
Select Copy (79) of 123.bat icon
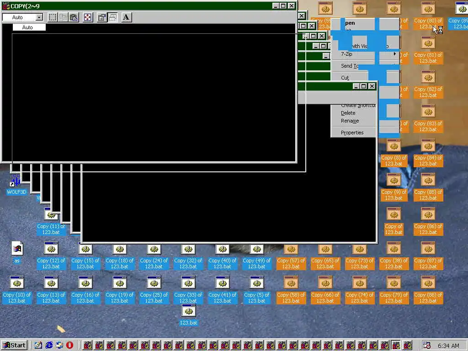click(x=394, y=290)
